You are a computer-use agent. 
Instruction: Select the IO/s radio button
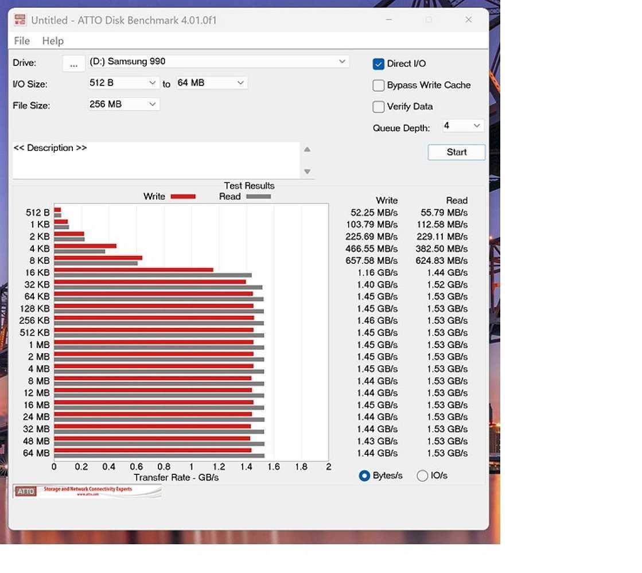(x=422, y=475)
